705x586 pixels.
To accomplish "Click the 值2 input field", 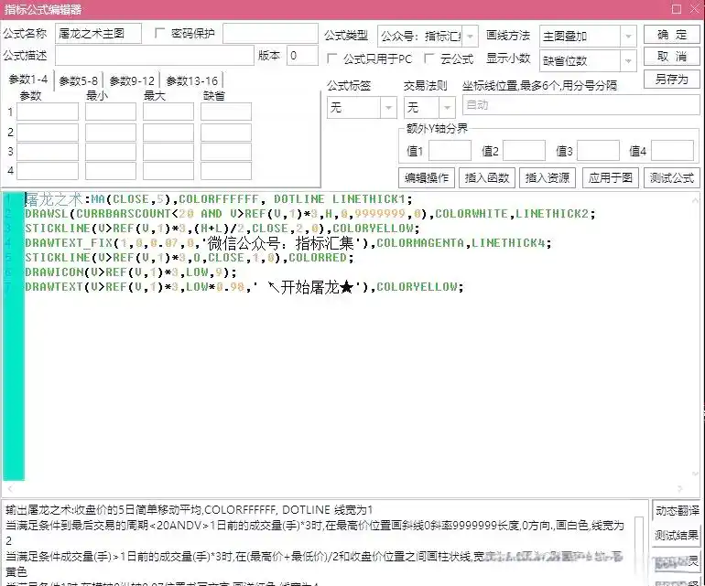I will [524, 151].
